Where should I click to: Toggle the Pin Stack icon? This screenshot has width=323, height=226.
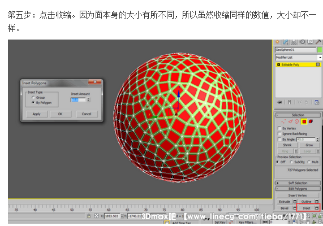click(x=279, y=102)
